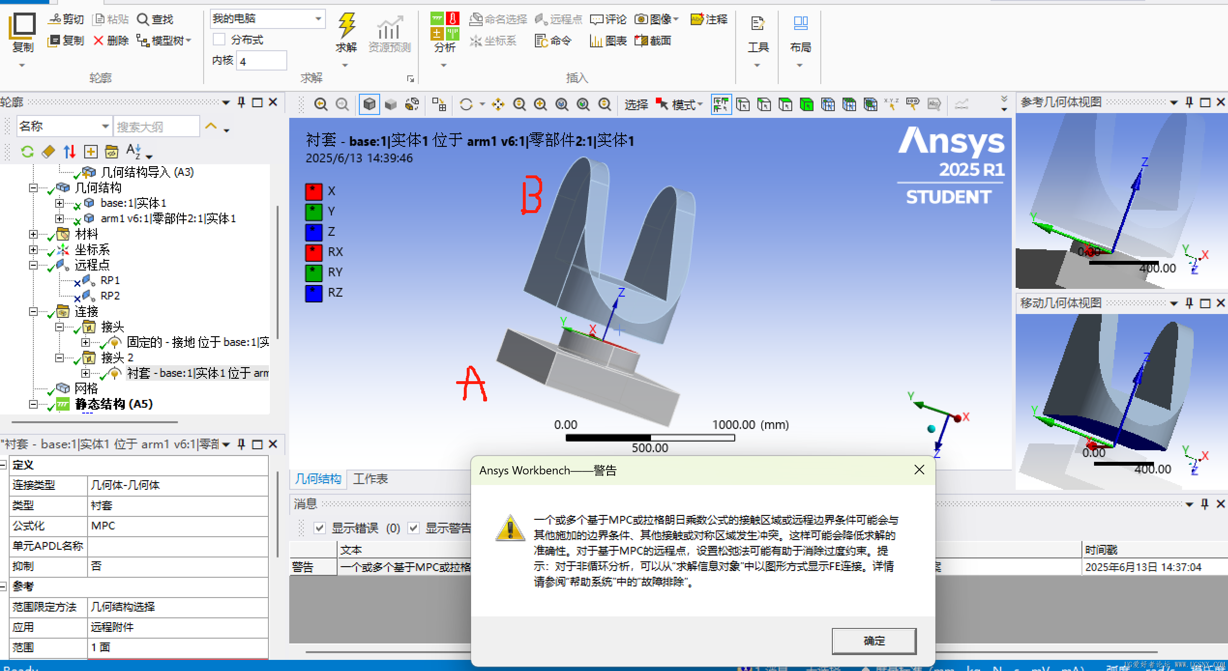Click the refresh icon in outline toolbar

pyautogui.click(x=27, y=152)
